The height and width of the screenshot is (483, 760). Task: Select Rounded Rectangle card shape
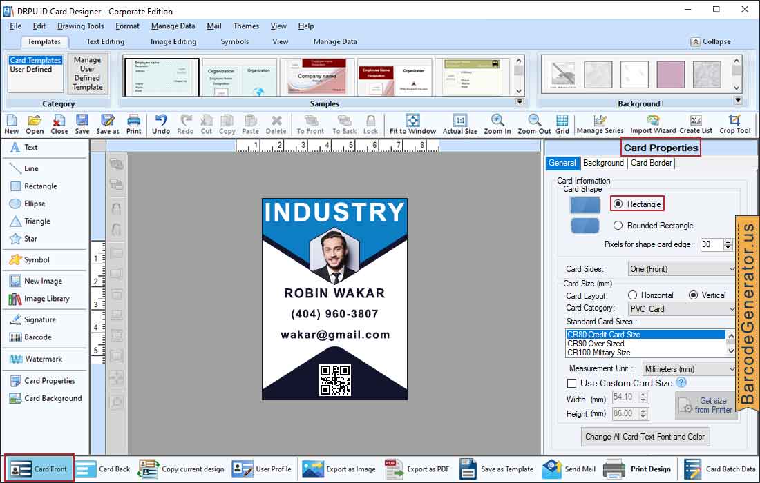tap(618, 226)
